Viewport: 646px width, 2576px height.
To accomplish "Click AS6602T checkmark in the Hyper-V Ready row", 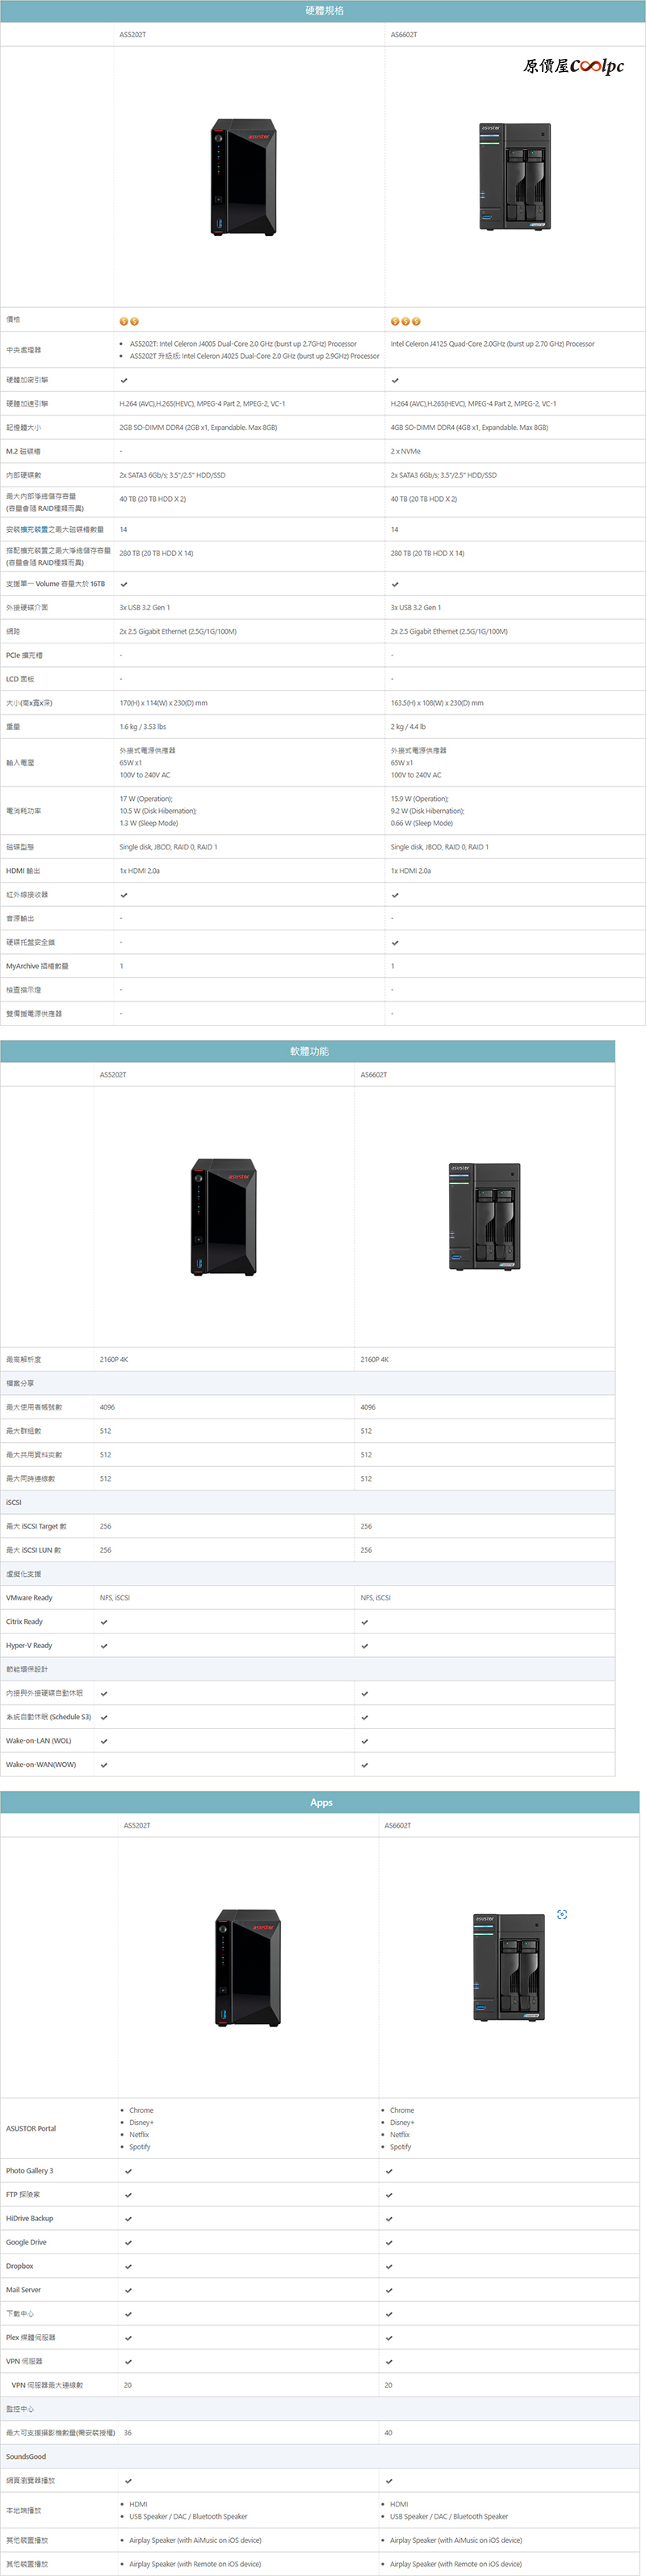I will click(x=364, y=1646).
